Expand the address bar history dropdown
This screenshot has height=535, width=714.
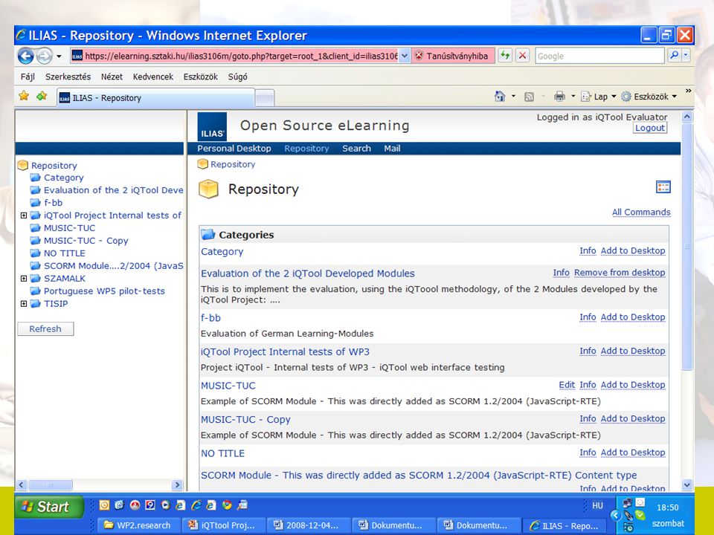pyautogui.click(x=405, y=56)
